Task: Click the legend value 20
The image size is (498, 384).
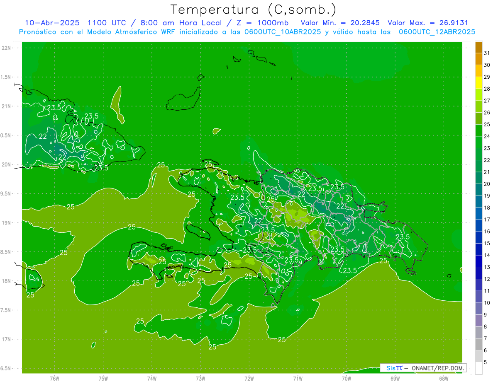Action: (x=487, y=184)
